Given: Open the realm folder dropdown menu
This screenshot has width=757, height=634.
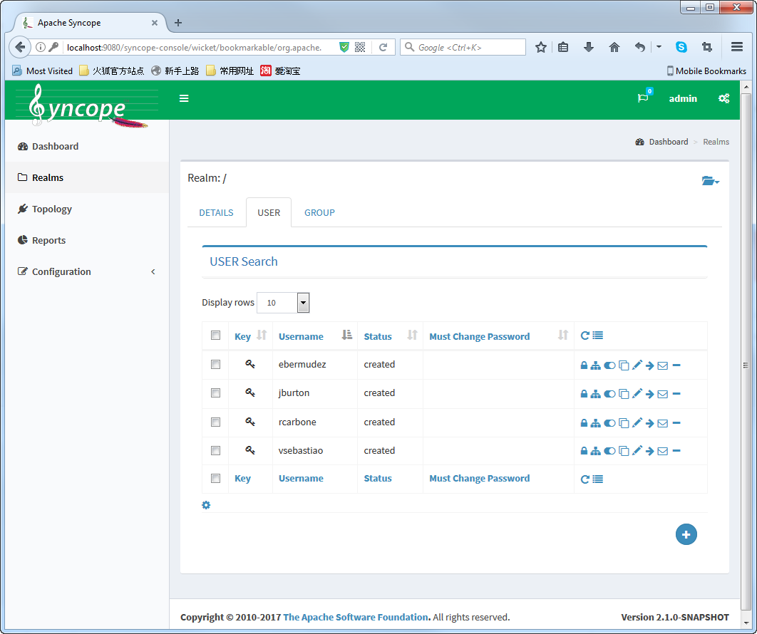Looking at the screenshot, I should point(710,181).
